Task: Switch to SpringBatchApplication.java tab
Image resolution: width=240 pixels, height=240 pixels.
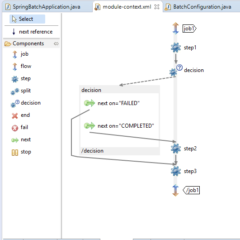Action: 47,7
